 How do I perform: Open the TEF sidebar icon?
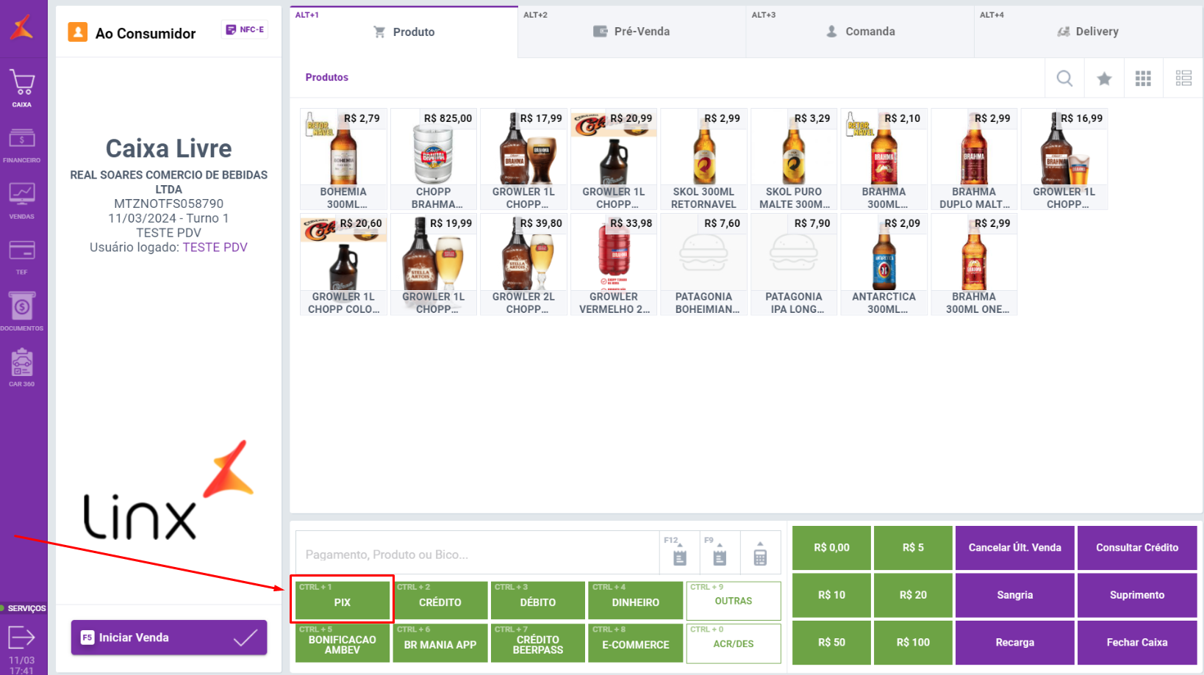tap(22, 256)
